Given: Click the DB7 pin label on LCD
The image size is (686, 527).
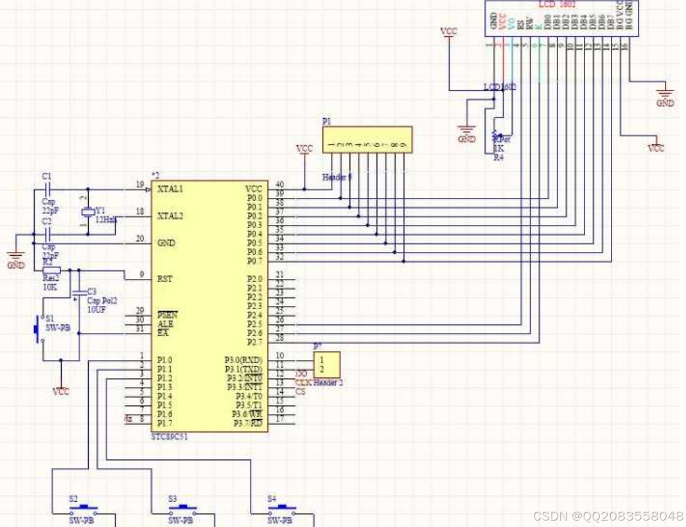Looking at the screenshot, I should 611,22.
